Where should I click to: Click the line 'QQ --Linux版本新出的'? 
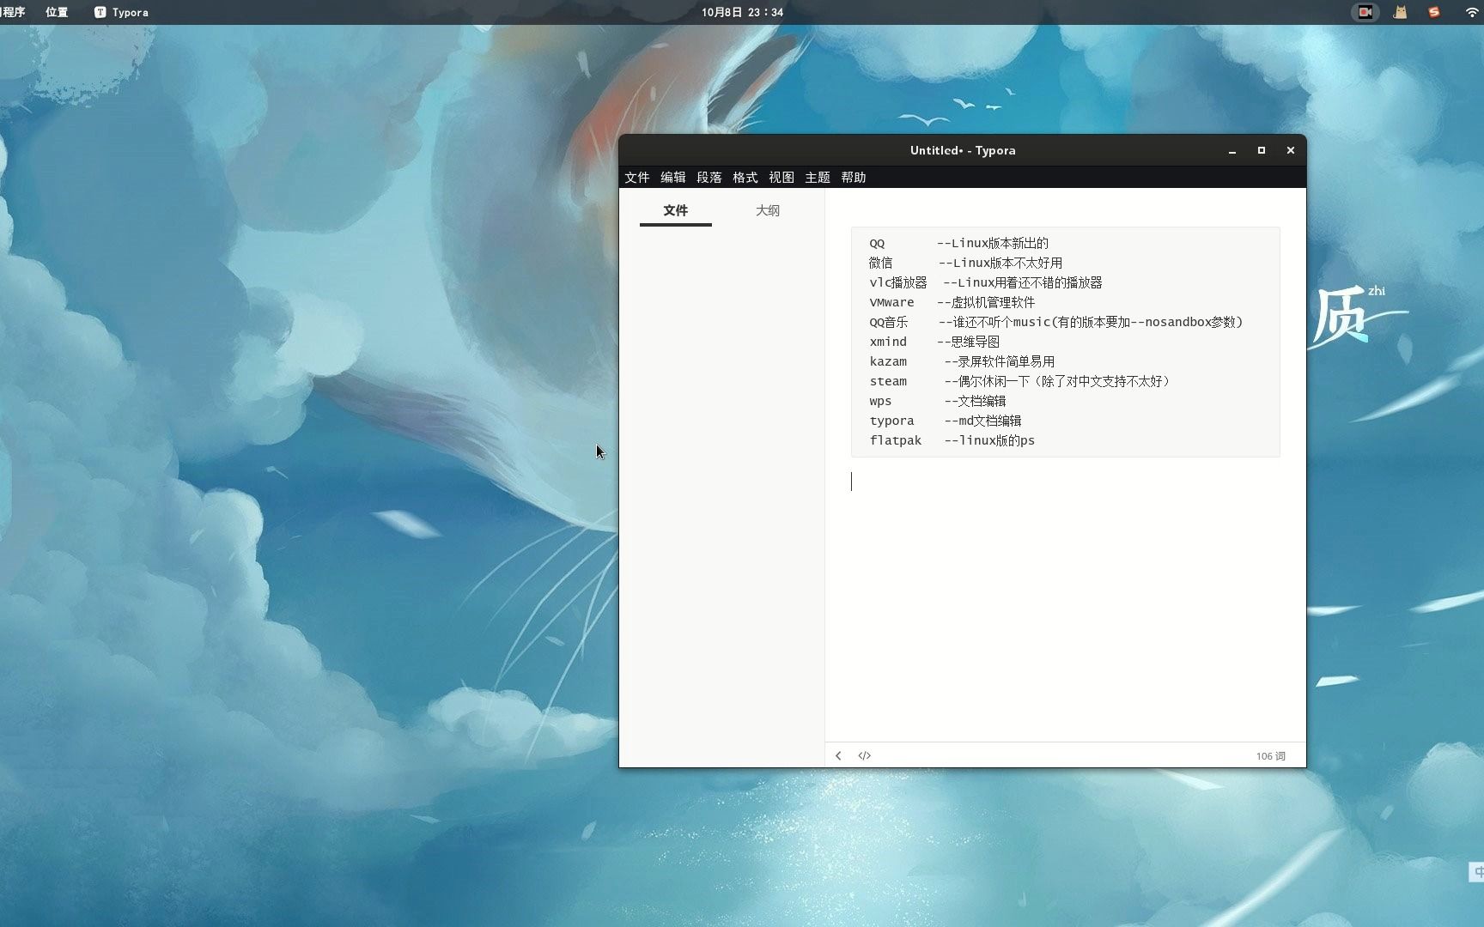[958, 243]
